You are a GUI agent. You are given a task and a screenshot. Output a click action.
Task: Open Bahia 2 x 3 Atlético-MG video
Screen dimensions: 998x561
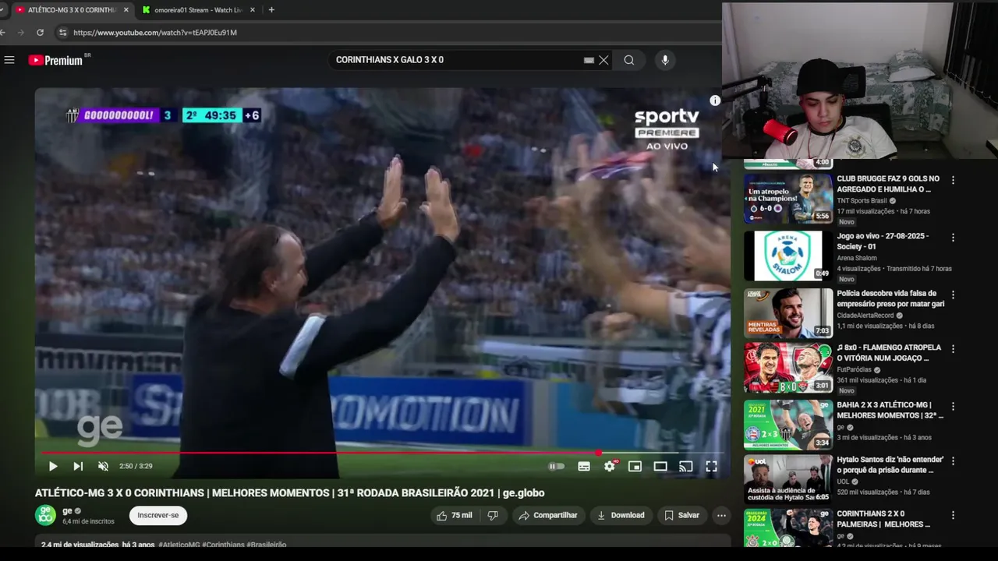(x=788, y=425)
